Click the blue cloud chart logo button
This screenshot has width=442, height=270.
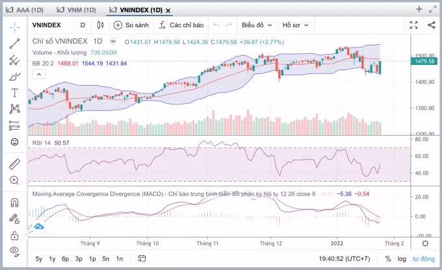[x=39, y=227]
